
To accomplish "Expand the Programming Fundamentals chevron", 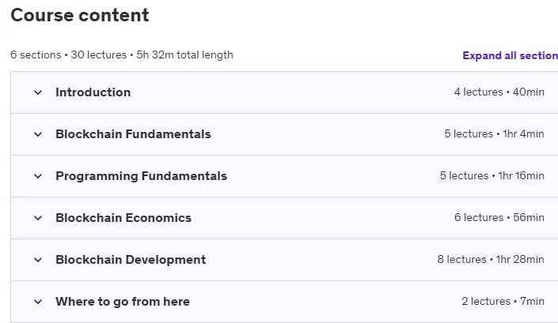I will [38, 176].
